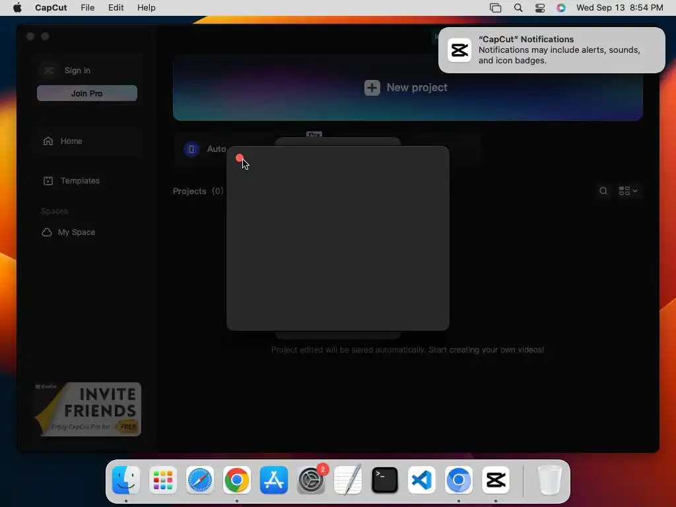Close the dark popup dialog with red button

[x=240, y=158]
